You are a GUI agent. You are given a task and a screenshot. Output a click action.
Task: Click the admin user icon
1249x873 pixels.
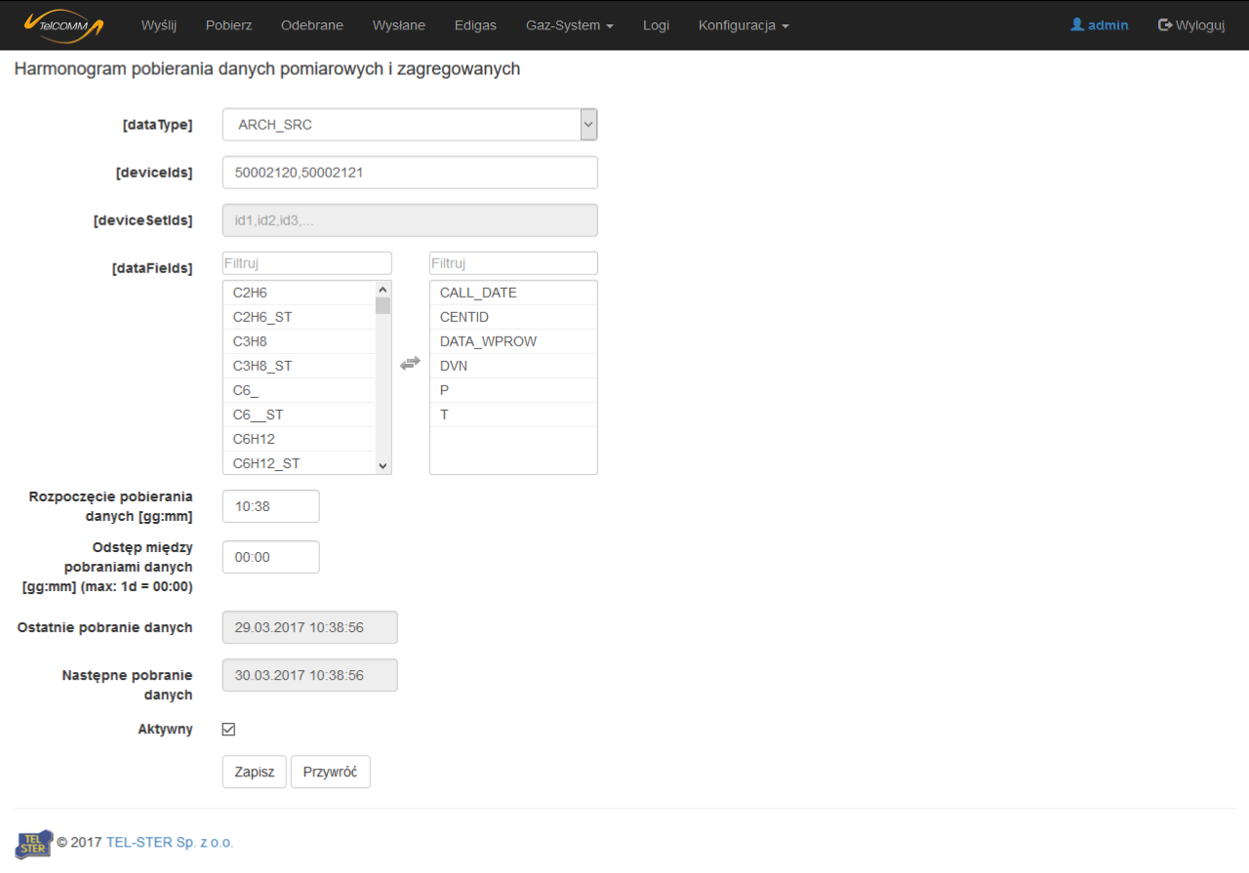coord(1077,24)
